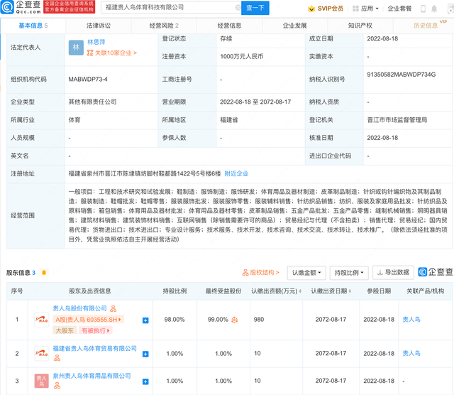
Task: Expand the plus icon for shareholder 贵人鸟股份有限公司
Action: point(145,320)
